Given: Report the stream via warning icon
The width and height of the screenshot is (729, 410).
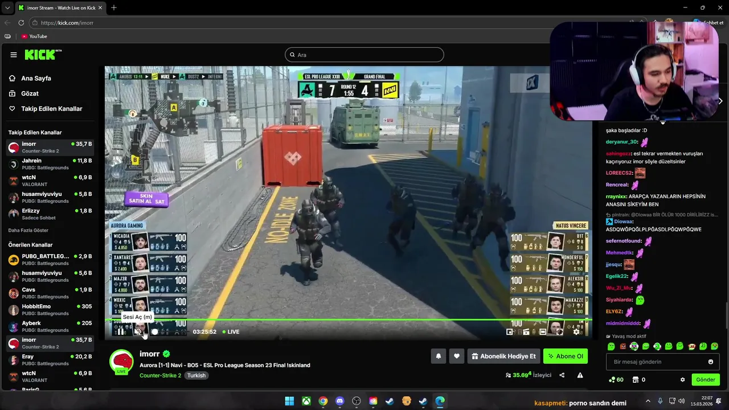Looking at the screenshot, I should (580, 375).
